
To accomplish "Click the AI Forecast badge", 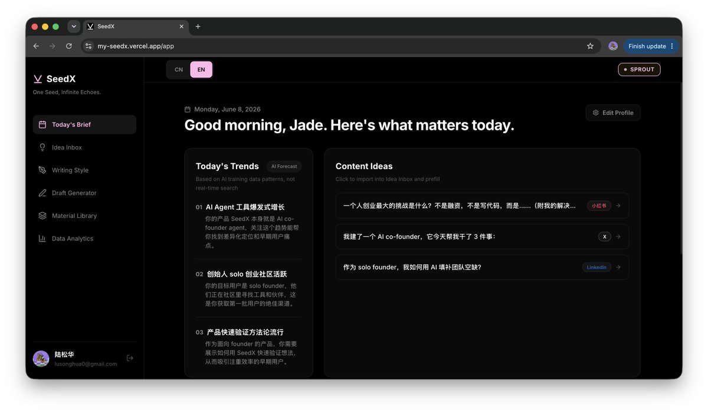I will (284, 167).
